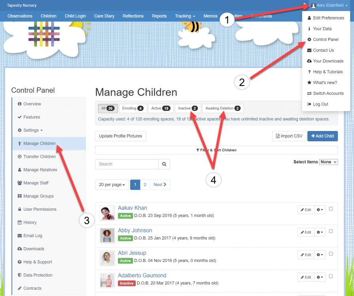
Task: Click the padlock icon beside User Permissions
Action: click(20, 209)
